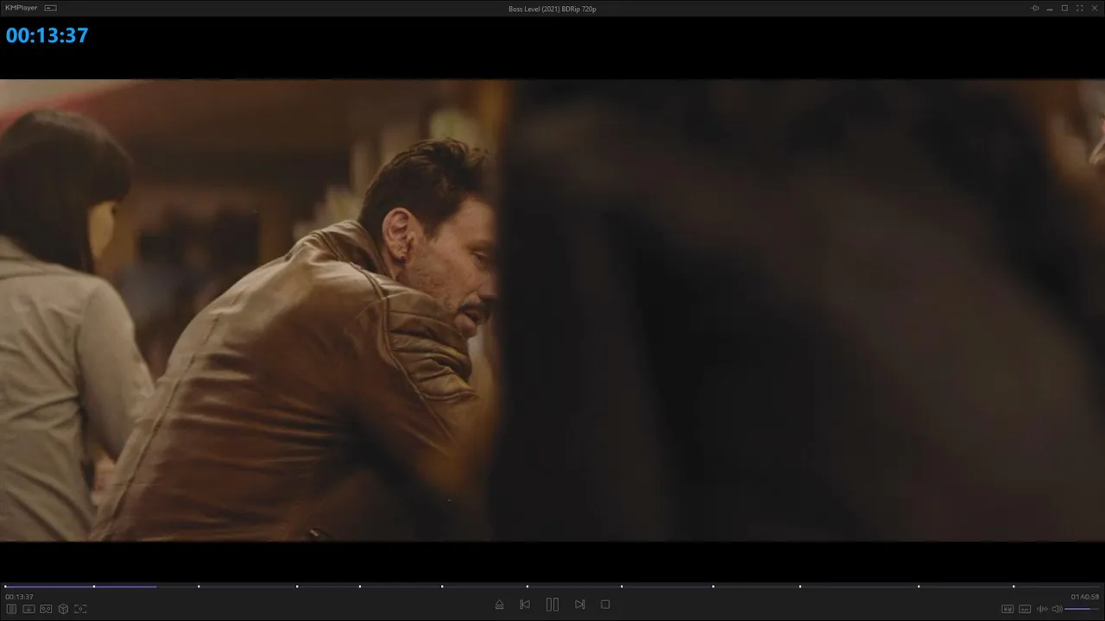Stop the video playback
The width and height of the screenshot is (1105, 621).
pyautogui.click(x=605, y=605)
